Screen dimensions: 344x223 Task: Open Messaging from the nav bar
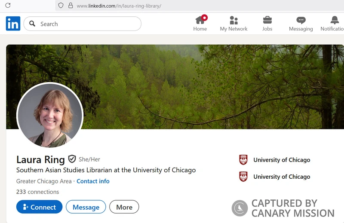[301, 24]
